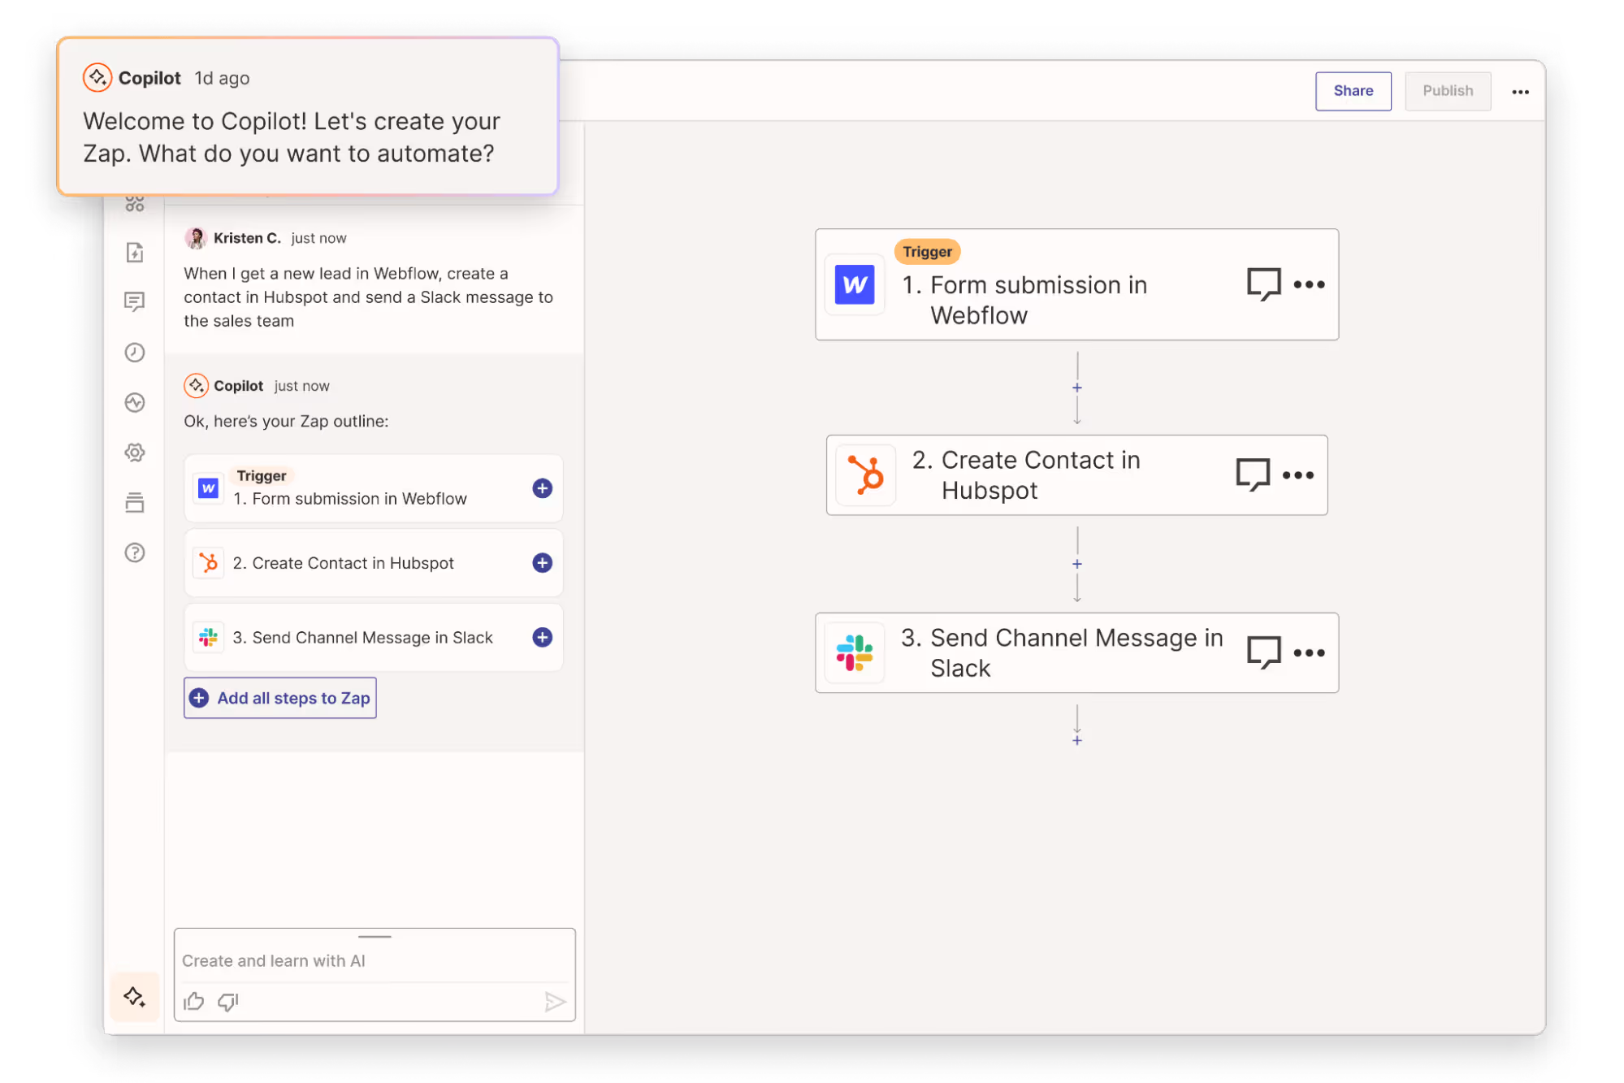This screenshot has width=1624, height=1083.
Task: Open the top-right more options menu
Action: (1521, 92)
